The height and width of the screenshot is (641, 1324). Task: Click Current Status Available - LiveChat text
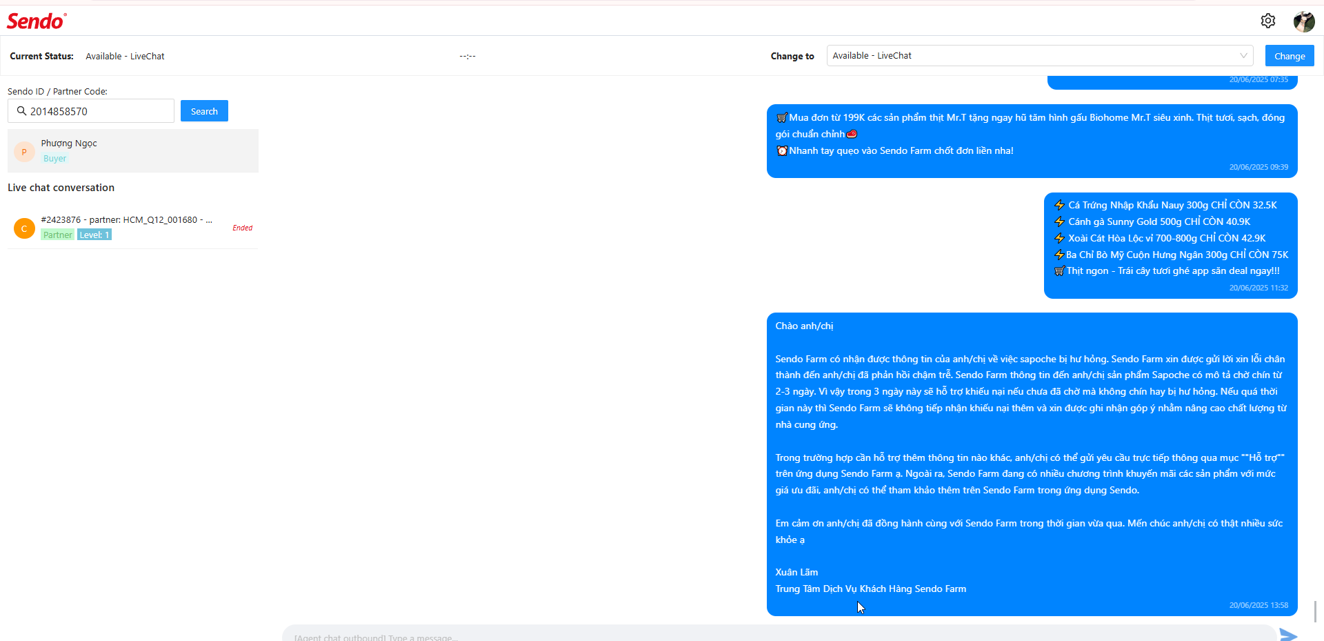tap(125, 57)
